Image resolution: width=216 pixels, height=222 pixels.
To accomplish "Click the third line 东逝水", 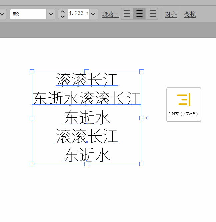I will (87, 117).
